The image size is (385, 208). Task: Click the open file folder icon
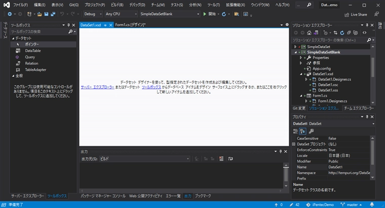[40, 14]
